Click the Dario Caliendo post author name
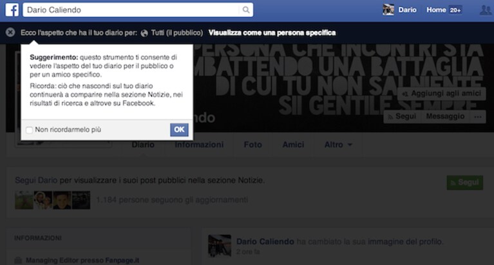The height and width of the screenshot is (265, 494). pos(265,242)
